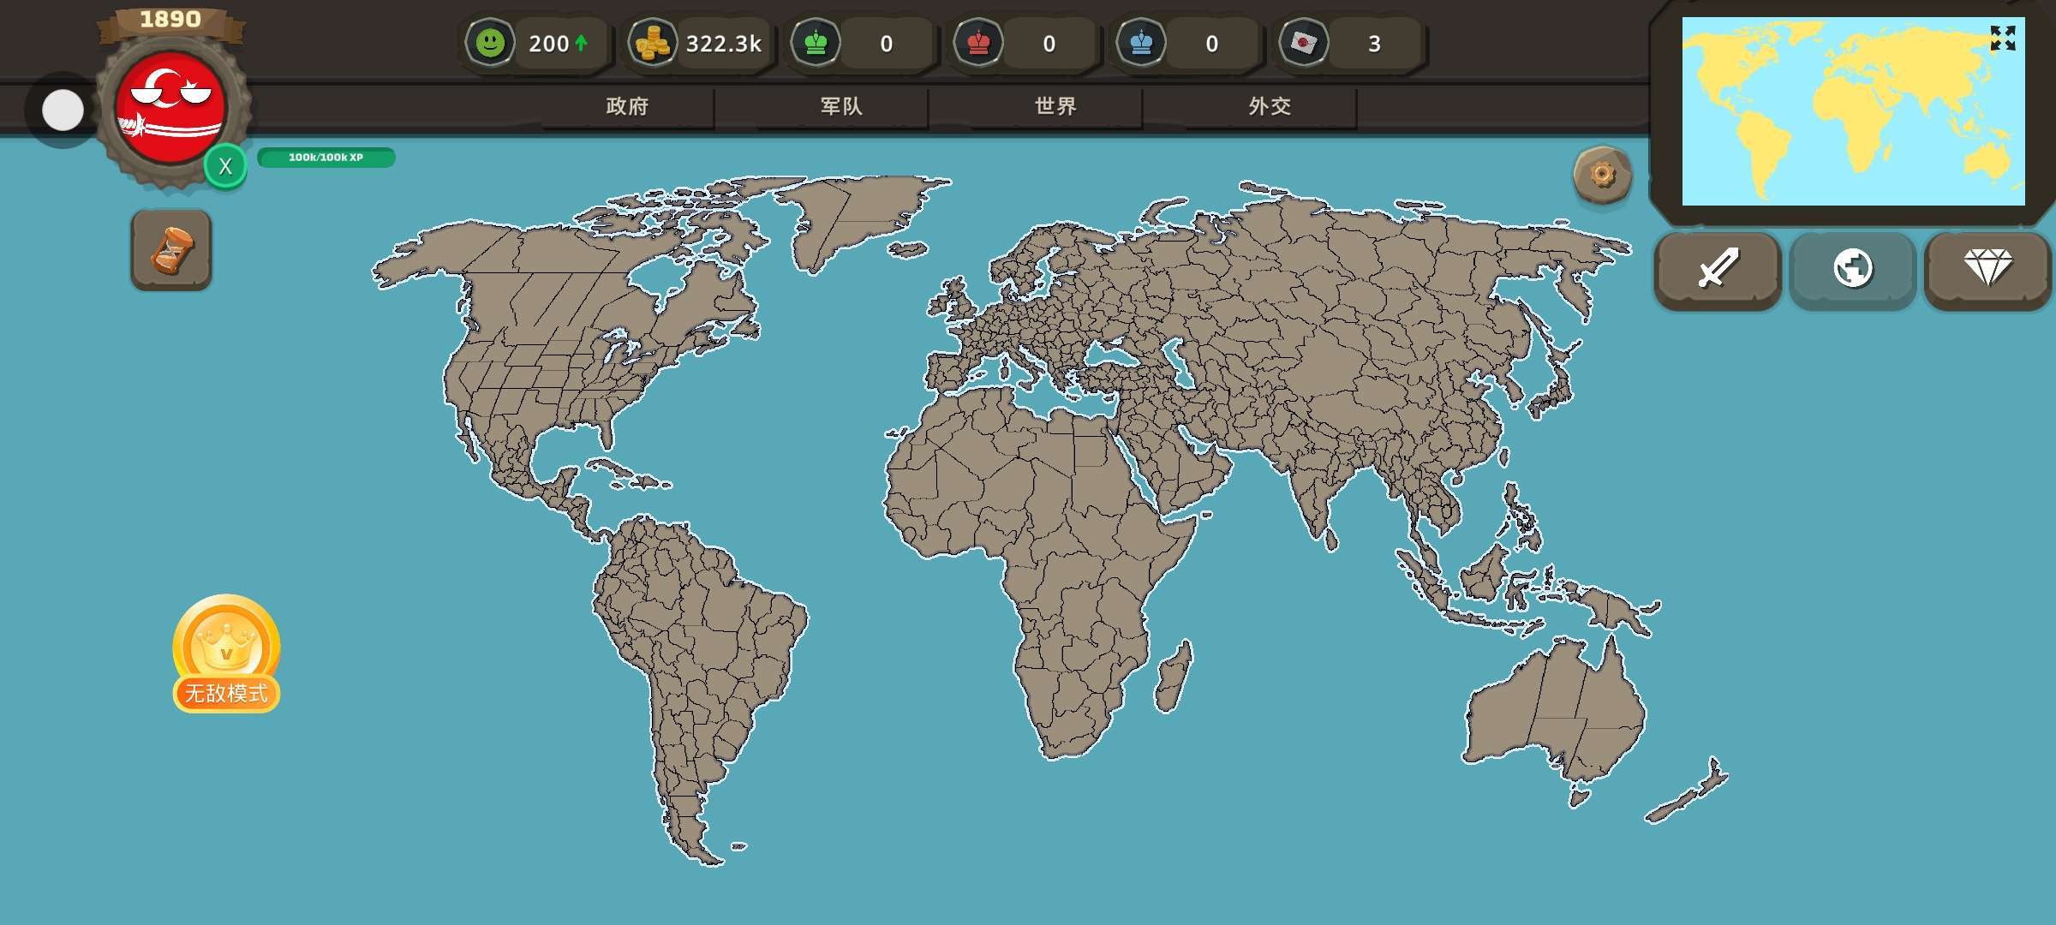Click the red country ball flag avatar
This screenshot has width=2056, height=925.
[x=170, y=107]
